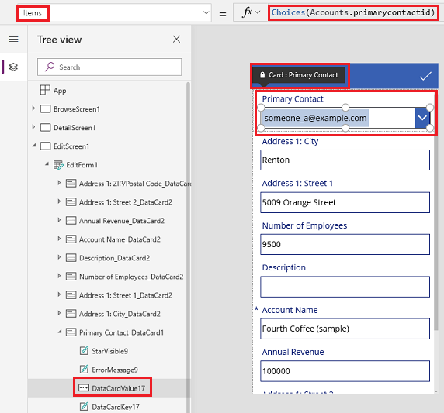
Task: Open the Items property dropdown
Action: (x=206, y=12)
